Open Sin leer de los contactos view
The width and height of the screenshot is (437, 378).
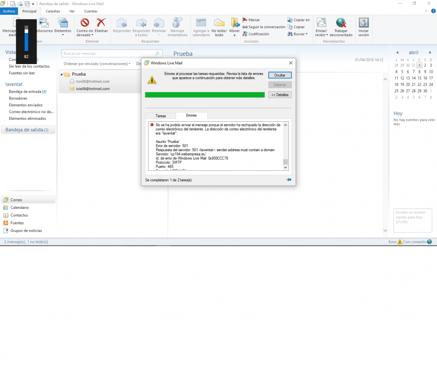(29, 66)
